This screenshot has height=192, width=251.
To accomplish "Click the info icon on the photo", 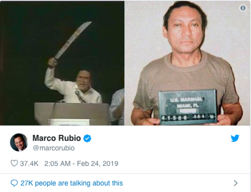I will (x=243, y=8).
